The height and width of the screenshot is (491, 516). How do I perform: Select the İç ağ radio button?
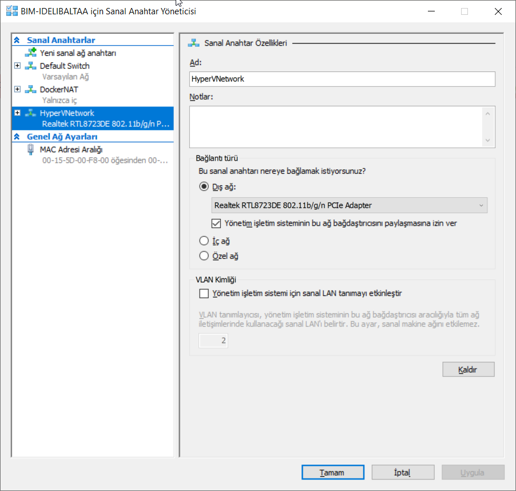[x=204, y=241]
